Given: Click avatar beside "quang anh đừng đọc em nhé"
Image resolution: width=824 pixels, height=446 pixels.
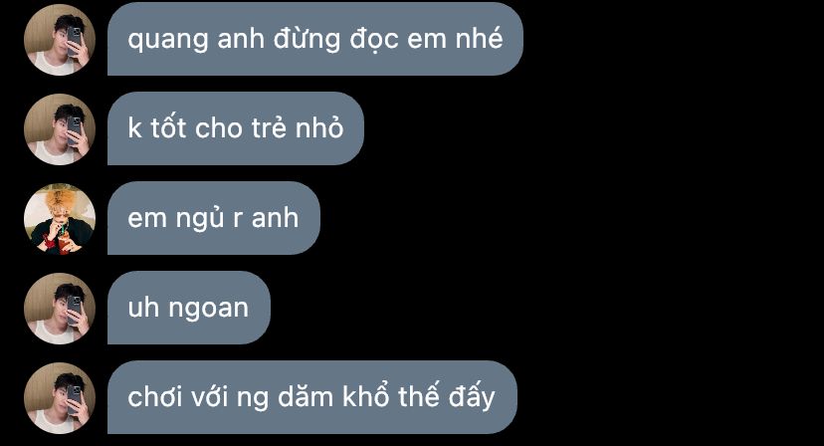Looking at the screenshot, I should (x=60, y=39).
